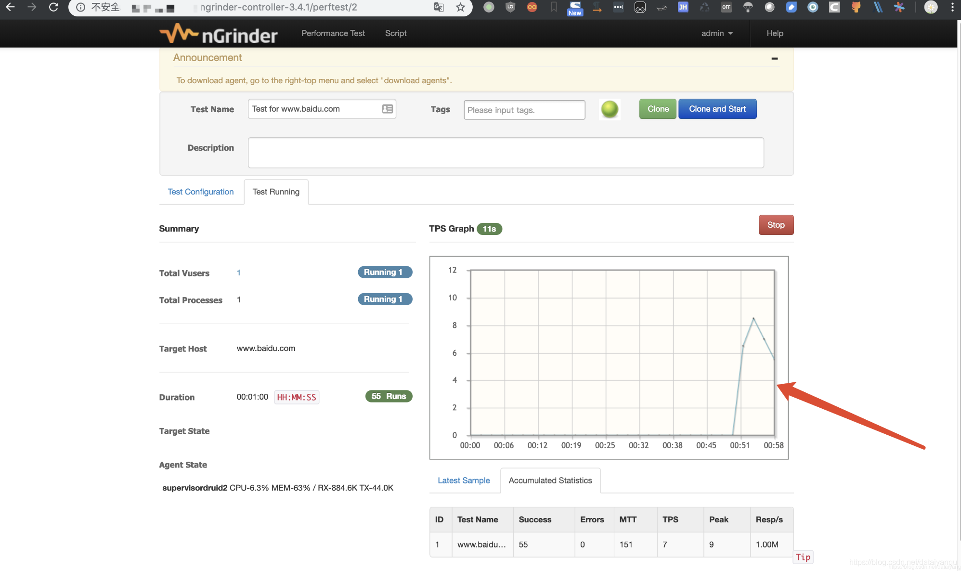The width and height of the screenshot is (961, 571).
Task: Click the Total Vusers count link
Action: pos(239,273)
